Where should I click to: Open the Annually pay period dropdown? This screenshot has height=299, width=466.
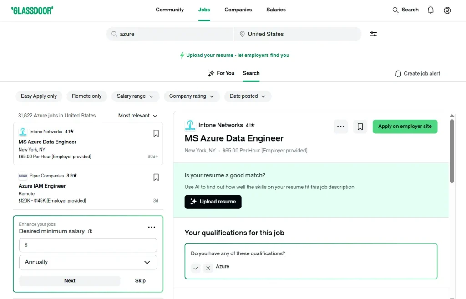click(x=88, y=262)
